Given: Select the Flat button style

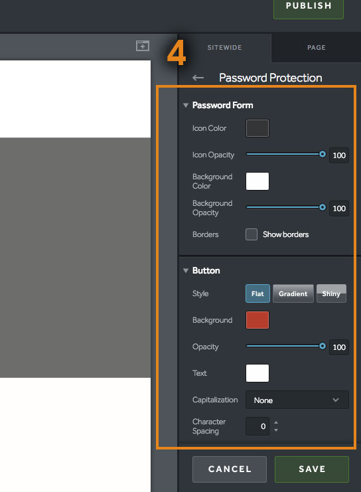Looking at the screenshot, I should [x=257, y=293].
